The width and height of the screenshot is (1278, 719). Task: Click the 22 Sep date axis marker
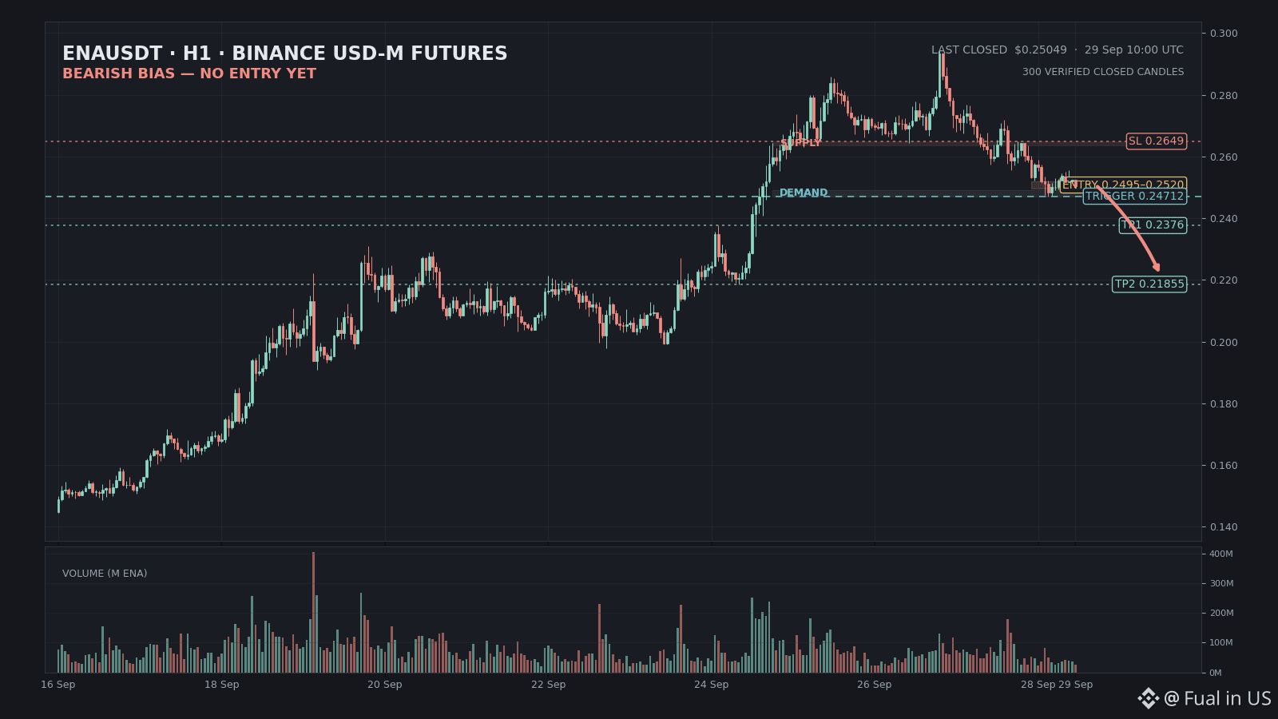(548, 685)
